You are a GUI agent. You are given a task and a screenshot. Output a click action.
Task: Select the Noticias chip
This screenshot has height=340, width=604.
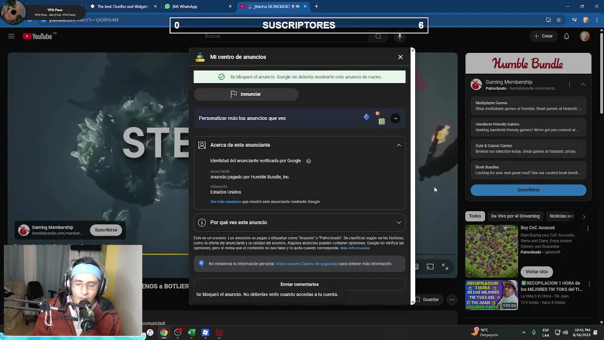click(562, 216)
